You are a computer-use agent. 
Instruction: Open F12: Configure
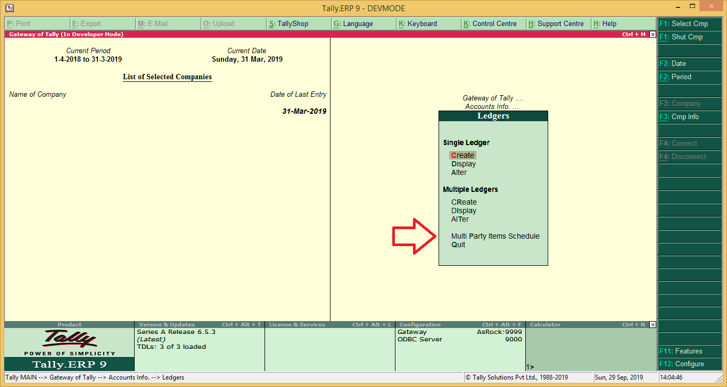coord(689,364)
